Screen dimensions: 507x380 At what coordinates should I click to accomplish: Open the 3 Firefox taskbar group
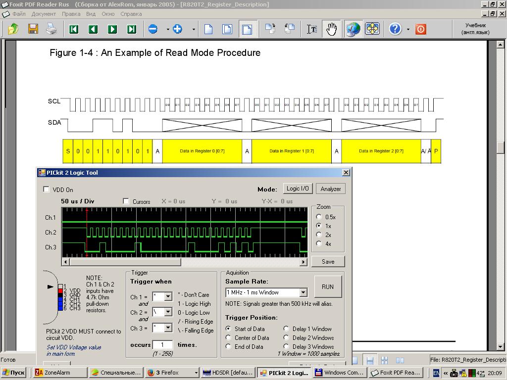coord(172,373)
